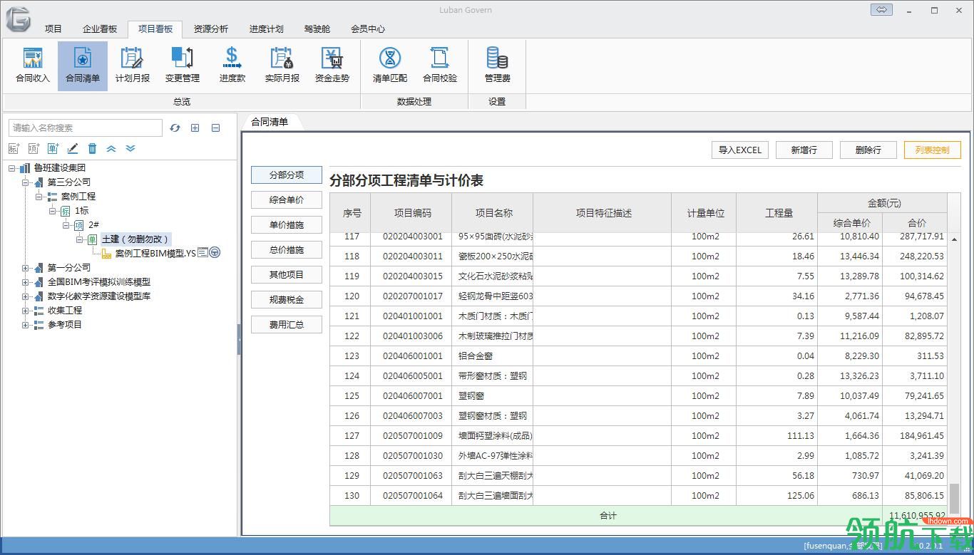Add a new 标 section node

pyautogui.click(x=14, y=148)
